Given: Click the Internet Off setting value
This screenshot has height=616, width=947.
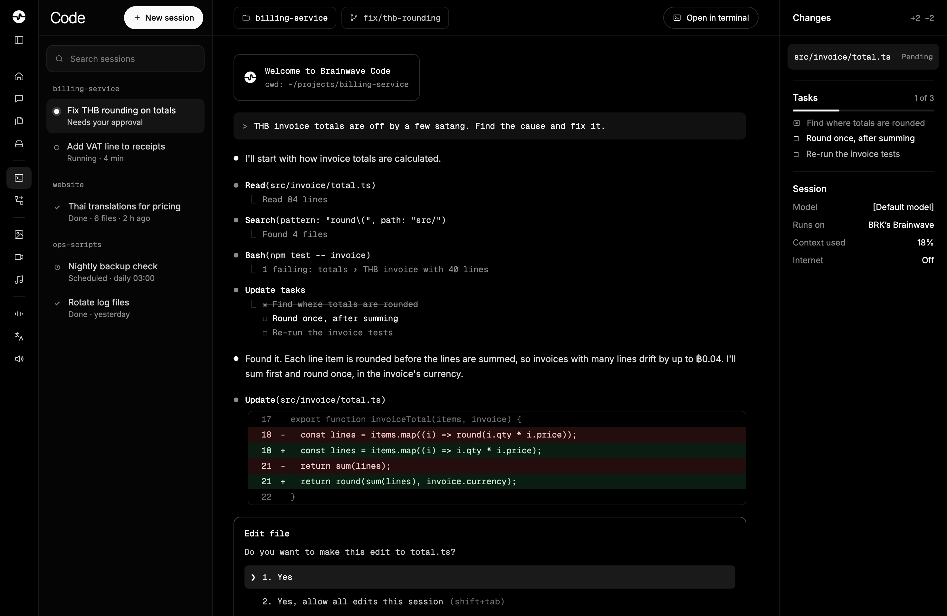Looking at the screenshot, I should pyautogui.click(x=927, y=260).
